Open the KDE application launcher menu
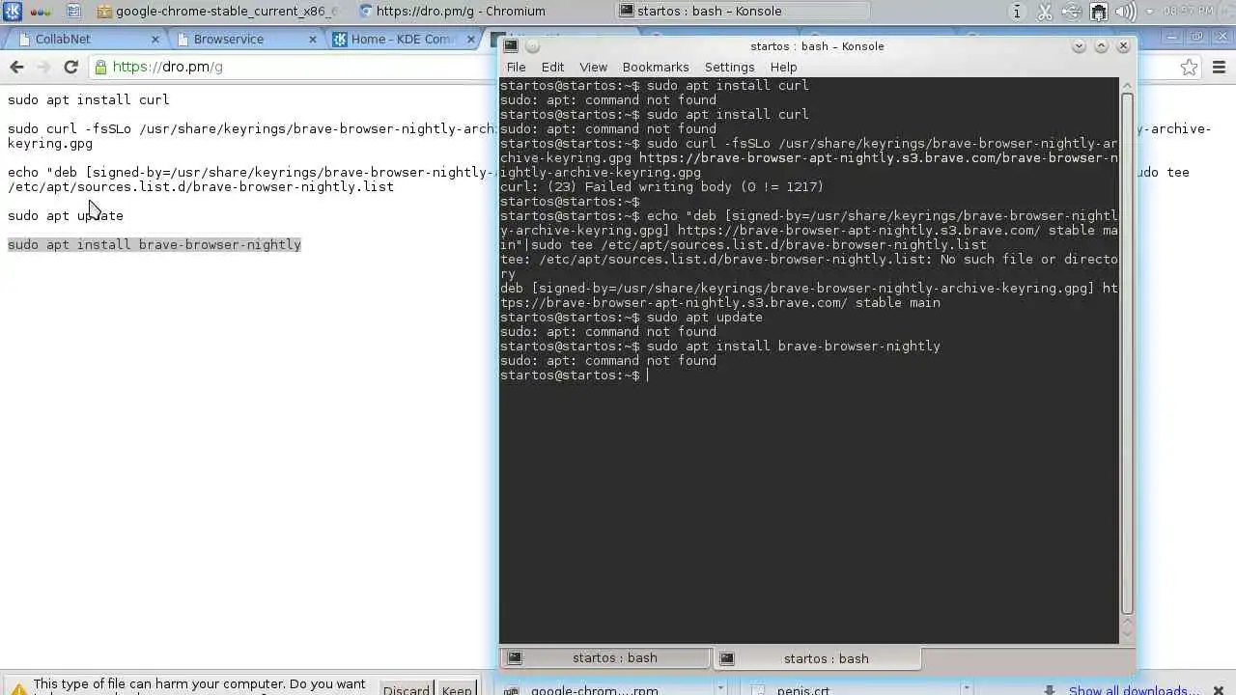 click(12, 12)
